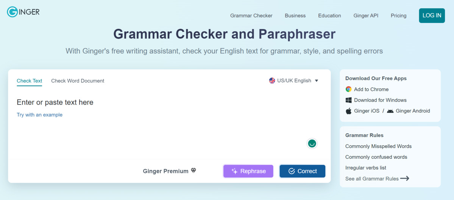Click arrow next to See all Grammar Rules
The image size is (454, 200).
405,178
